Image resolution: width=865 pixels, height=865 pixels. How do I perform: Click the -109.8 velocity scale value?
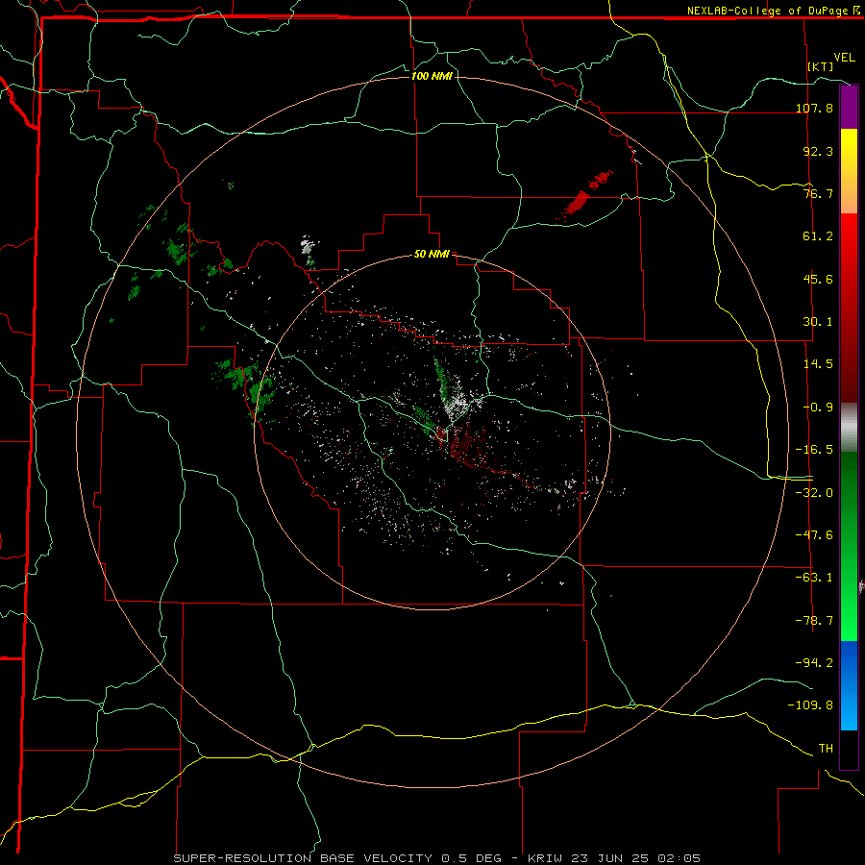[x=810, y=705]
